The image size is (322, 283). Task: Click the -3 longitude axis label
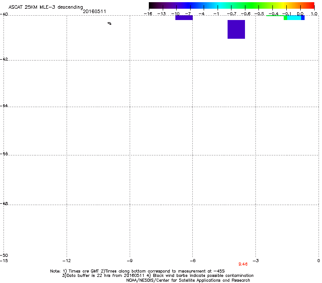pyautogui.click(x=255, y=261)
